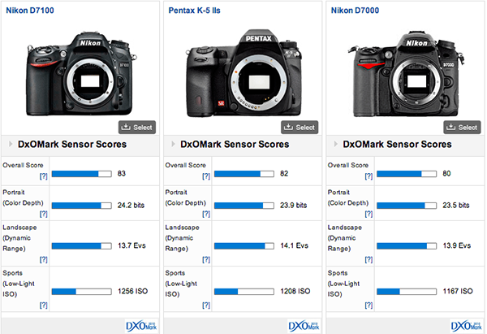Click Nikon D7100 color depth bar

(x=82, y=206)
